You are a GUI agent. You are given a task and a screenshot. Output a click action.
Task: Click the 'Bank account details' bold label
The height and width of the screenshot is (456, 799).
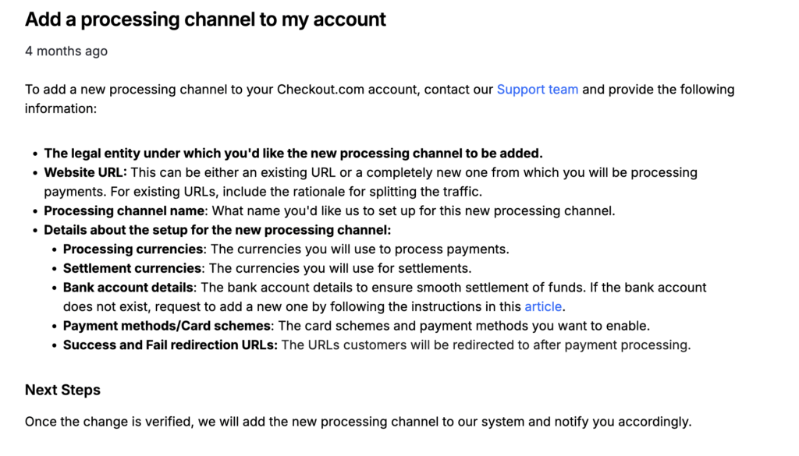[x=128, y=288]
